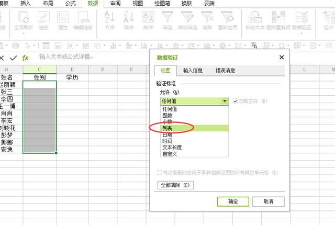Toggle the 筛选 filter funnel icon
The height and width of the screenshot is (225, 335).
click(167, 17)
